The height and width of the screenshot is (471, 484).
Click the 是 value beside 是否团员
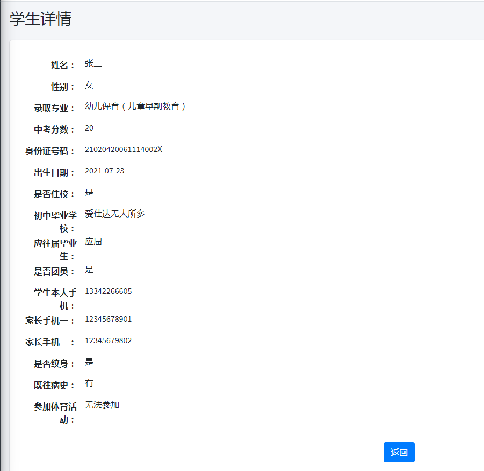coord(89,270)
